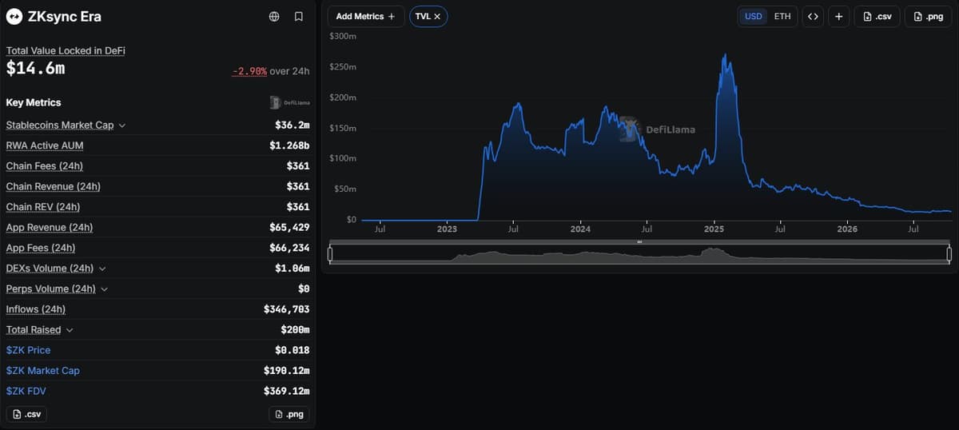Click the $369.12m FDV value

(x=286, y=391)
